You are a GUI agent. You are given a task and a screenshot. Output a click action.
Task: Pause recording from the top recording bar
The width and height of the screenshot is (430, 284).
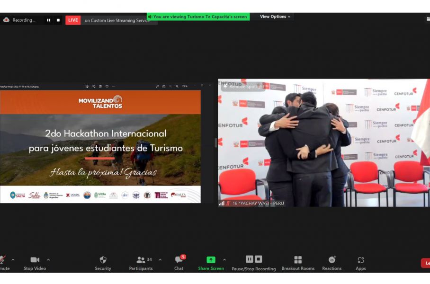point(48,20)
